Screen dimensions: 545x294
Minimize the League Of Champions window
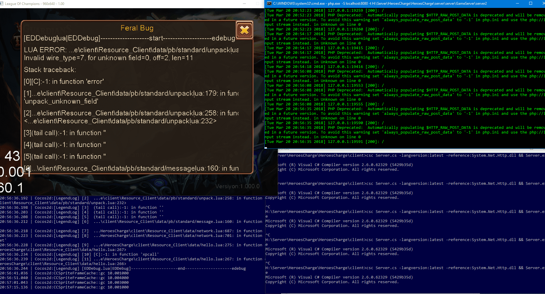tap(244, 4)
